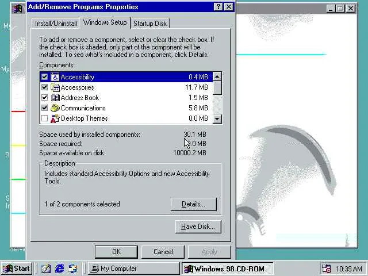Switch to the Install/Uninstall tab
The width and height of the screenshot is (368, 276).
[x=56, y=24]
